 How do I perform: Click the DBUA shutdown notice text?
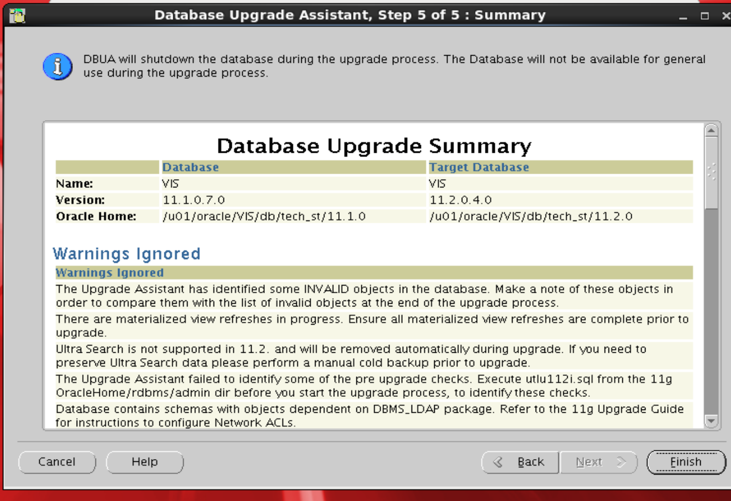(394, 66)
